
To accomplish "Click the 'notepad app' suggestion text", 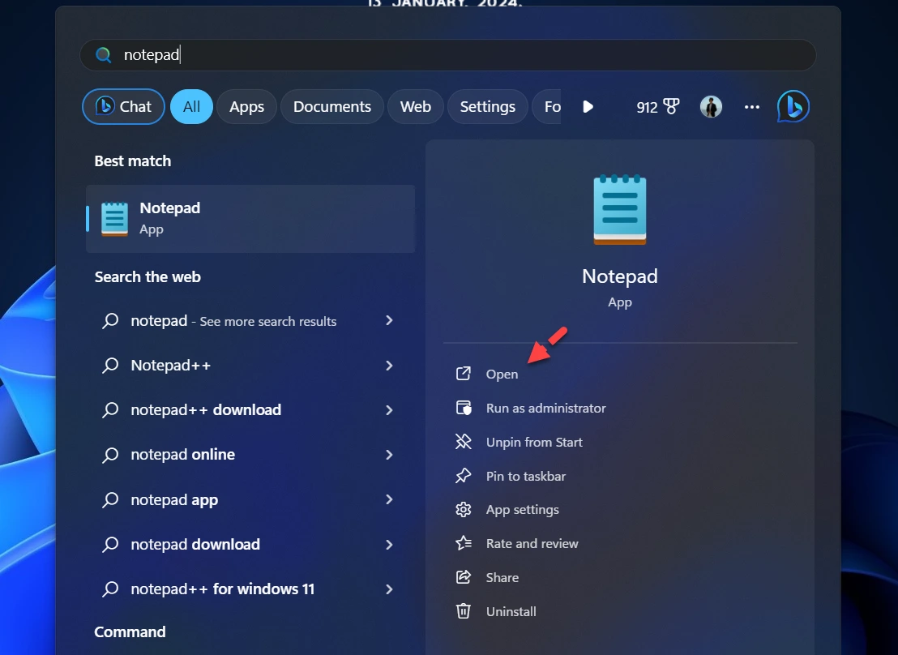I will pos(174,500).
